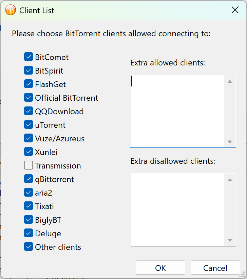The height and width of the screenshot is (279, 247).
Task: Focus the Extra disallowed clients text box
Action: tap(177, 210)
